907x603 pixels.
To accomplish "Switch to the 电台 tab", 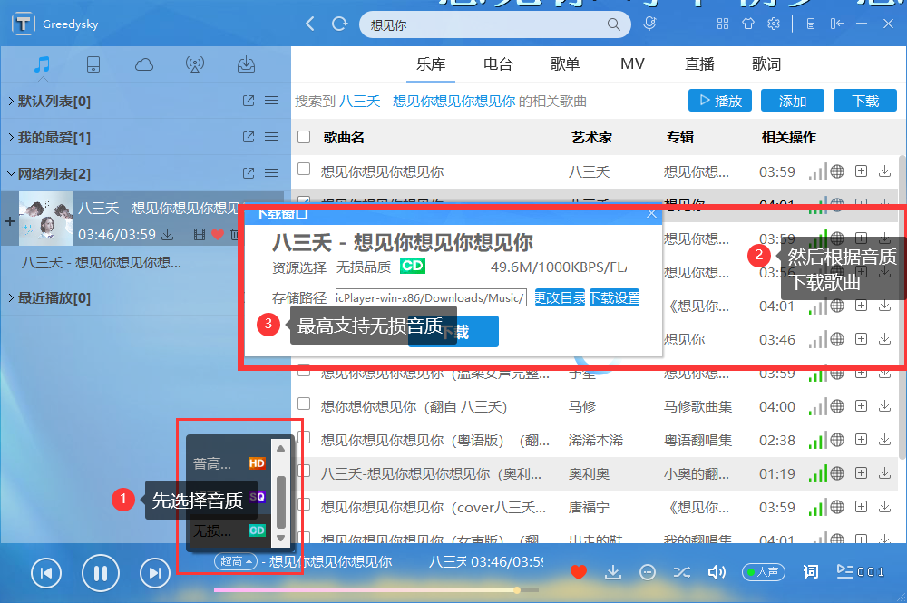I will 498,64.
